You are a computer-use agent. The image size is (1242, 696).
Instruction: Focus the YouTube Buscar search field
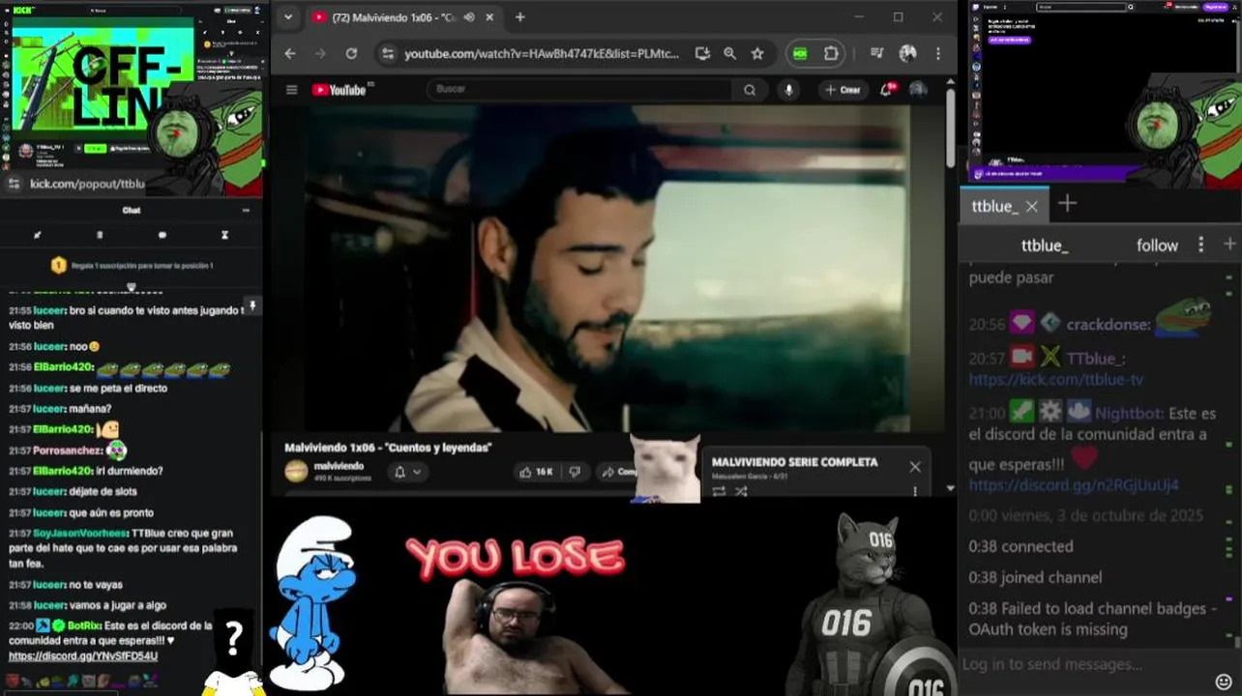pyautogui.click(x=578, y=89)
